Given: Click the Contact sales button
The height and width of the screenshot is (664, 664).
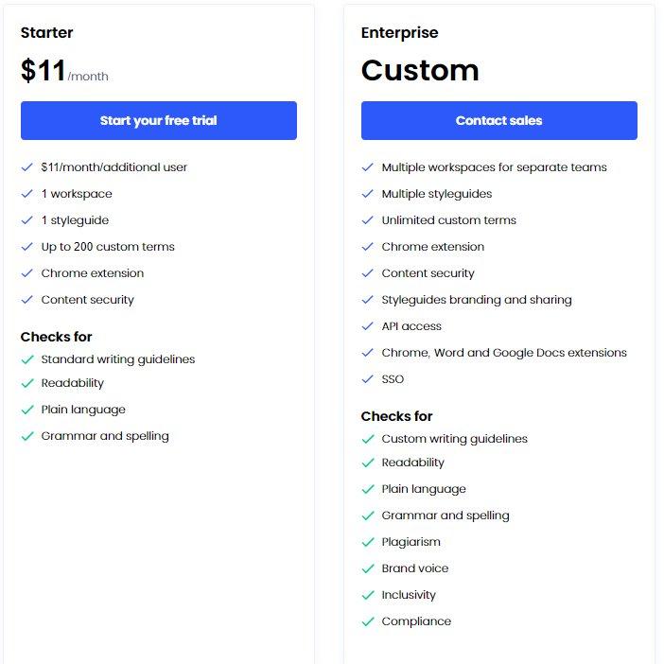Looking at the screenshot, I should click(x=498, y=120).
